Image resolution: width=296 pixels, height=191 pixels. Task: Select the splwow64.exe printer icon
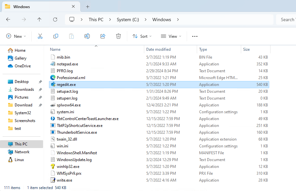(x=53, y=105)
